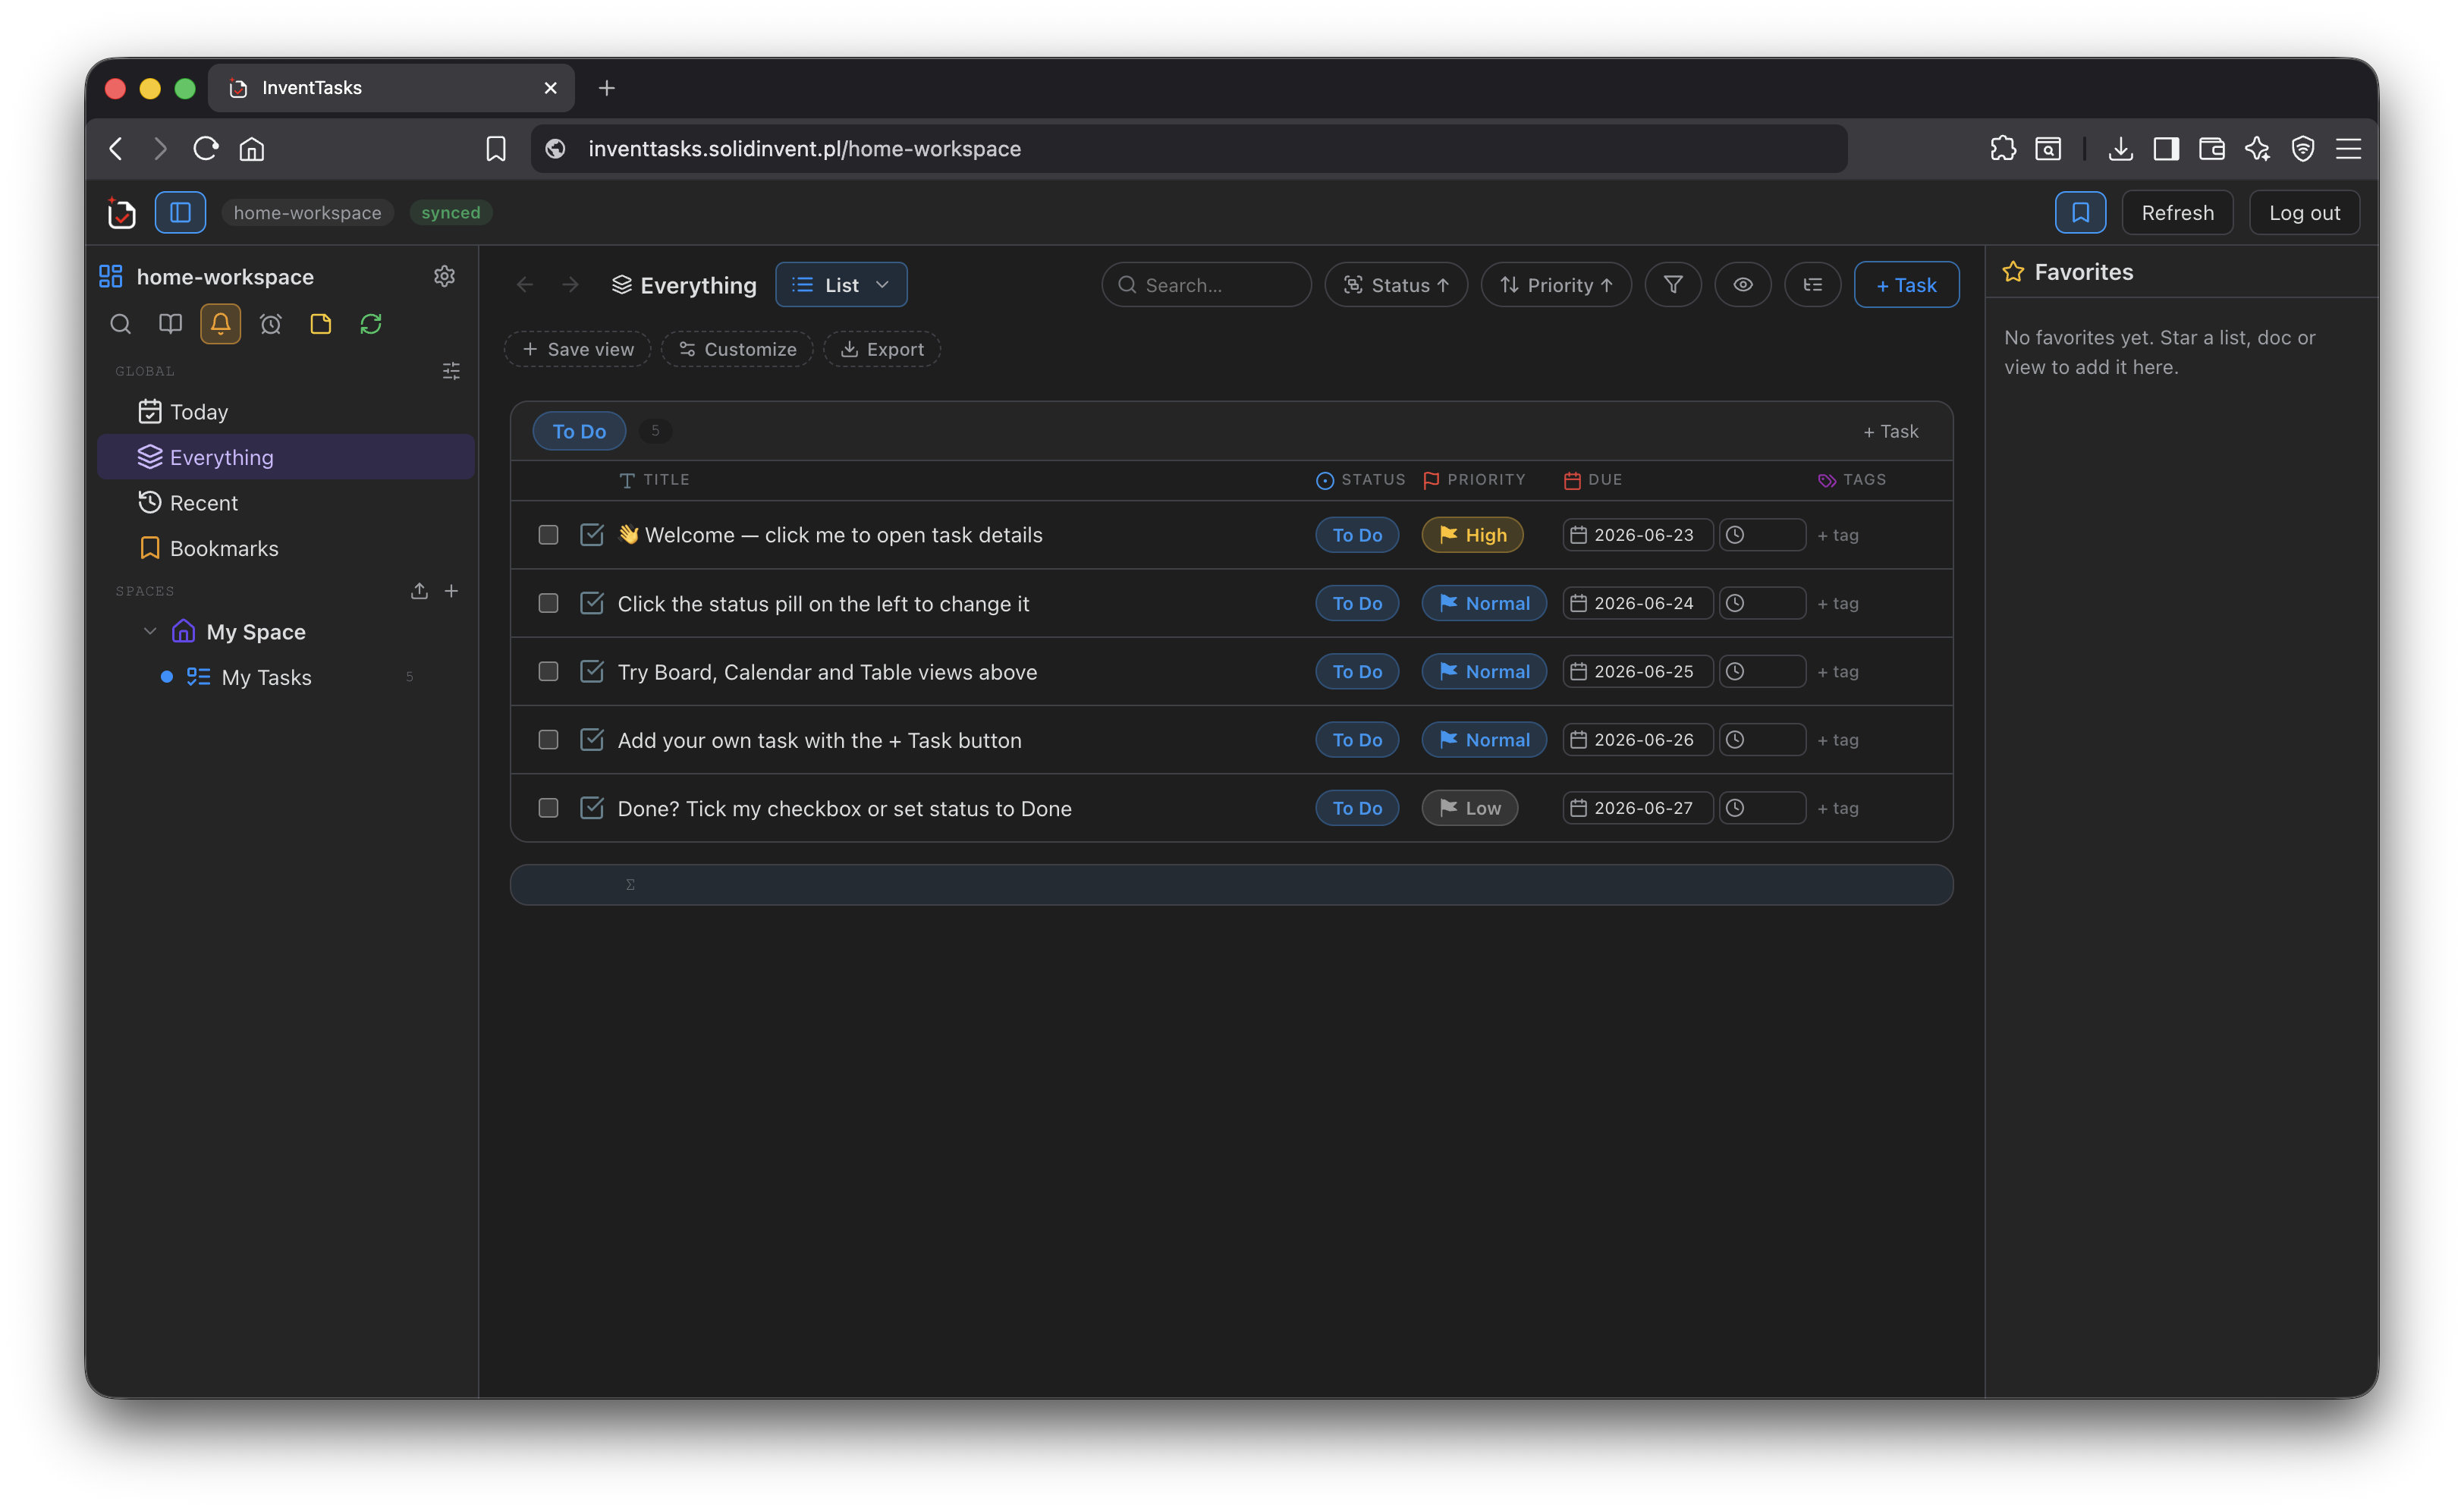Open notifications bell icon
Viewport: 2464px width, 1511px height.
coord(220,324)
